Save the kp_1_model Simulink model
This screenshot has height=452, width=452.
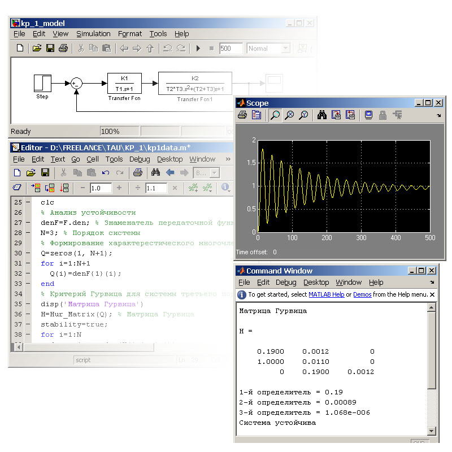tap(50, 48)
